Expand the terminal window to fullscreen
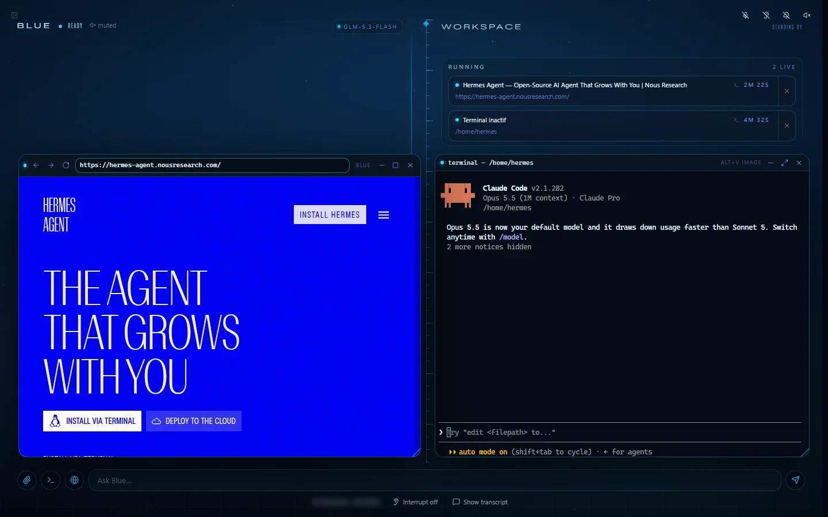Viewport: 828px width, 517px height. [784, 163]
